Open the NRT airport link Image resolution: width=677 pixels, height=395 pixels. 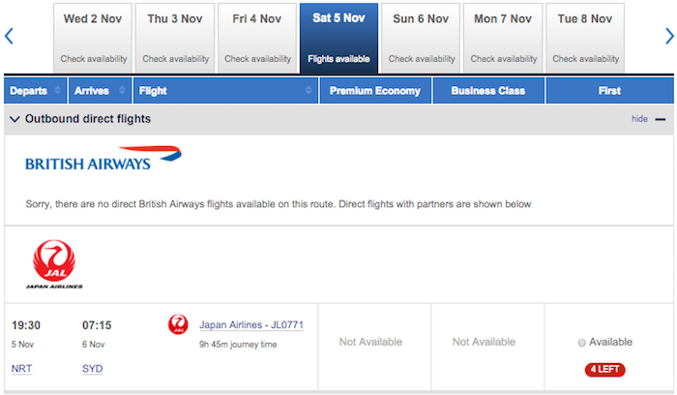[x=21, y=369]
